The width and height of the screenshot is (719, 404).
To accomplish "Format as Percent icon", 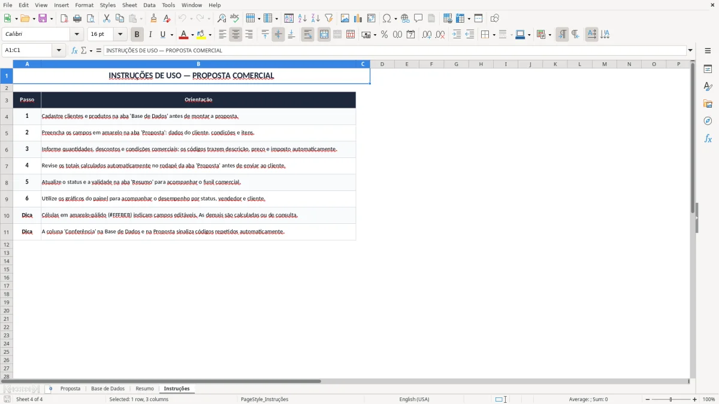I will coord(384,35).
